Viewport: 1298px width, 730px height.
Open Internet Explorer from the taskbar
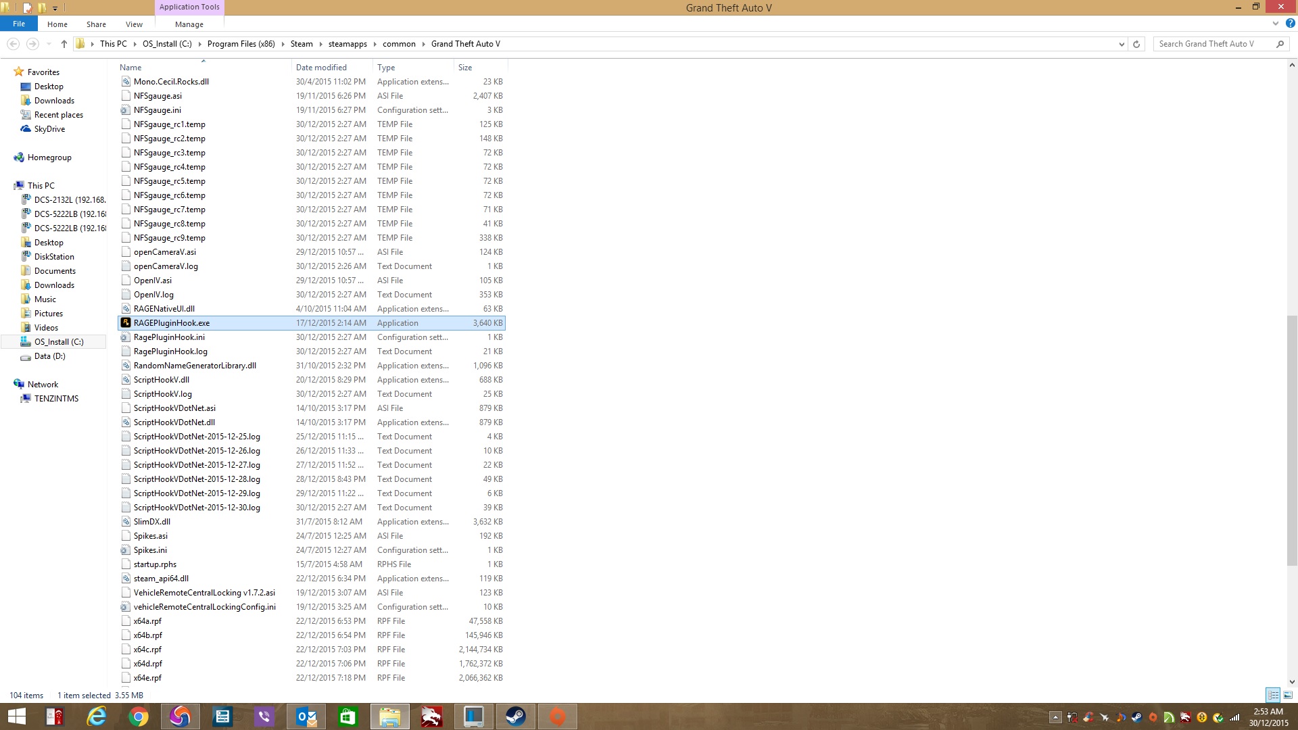(x=97, y=716)
